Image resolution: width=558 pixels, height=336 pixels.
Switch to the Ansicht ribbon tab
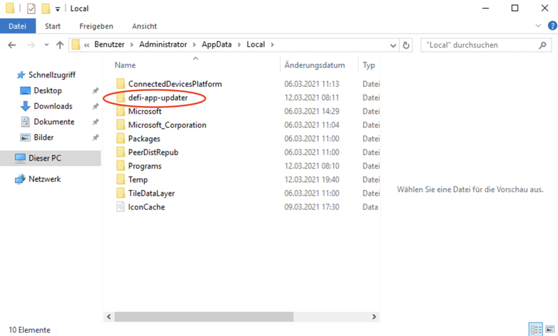click(144, 26)
